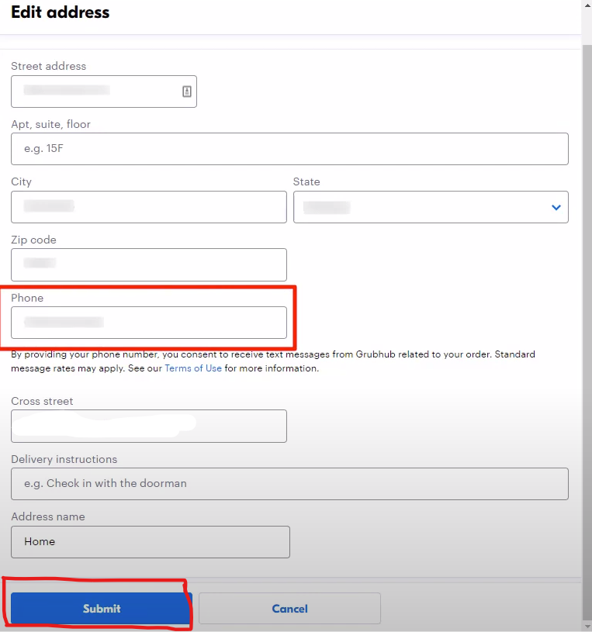The image size is (592, 632).
Task: Cancel editing the address
Action: [x=289, y=608]
